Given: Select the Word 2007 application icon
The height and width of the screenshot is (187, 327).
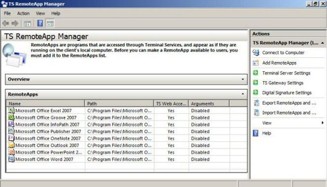Looking at the screenshot, I should 11,159.
